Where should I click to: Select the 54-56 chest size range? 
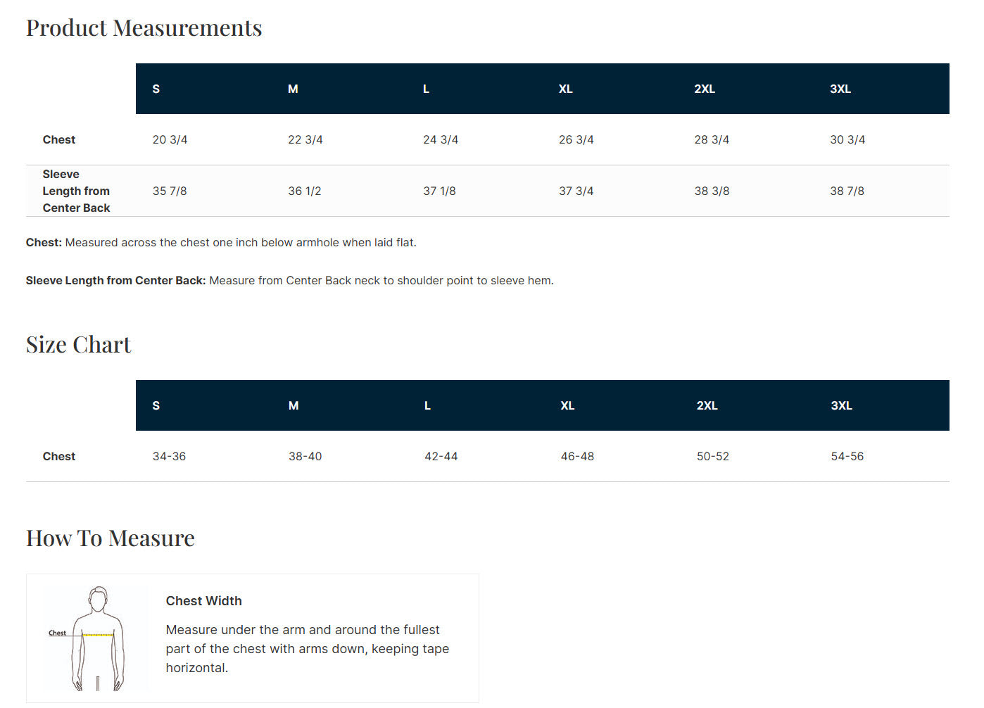click(x=847, y=456)
